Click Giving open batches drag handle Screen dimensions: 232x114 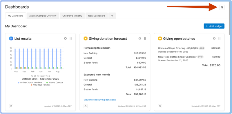(220, 39)
